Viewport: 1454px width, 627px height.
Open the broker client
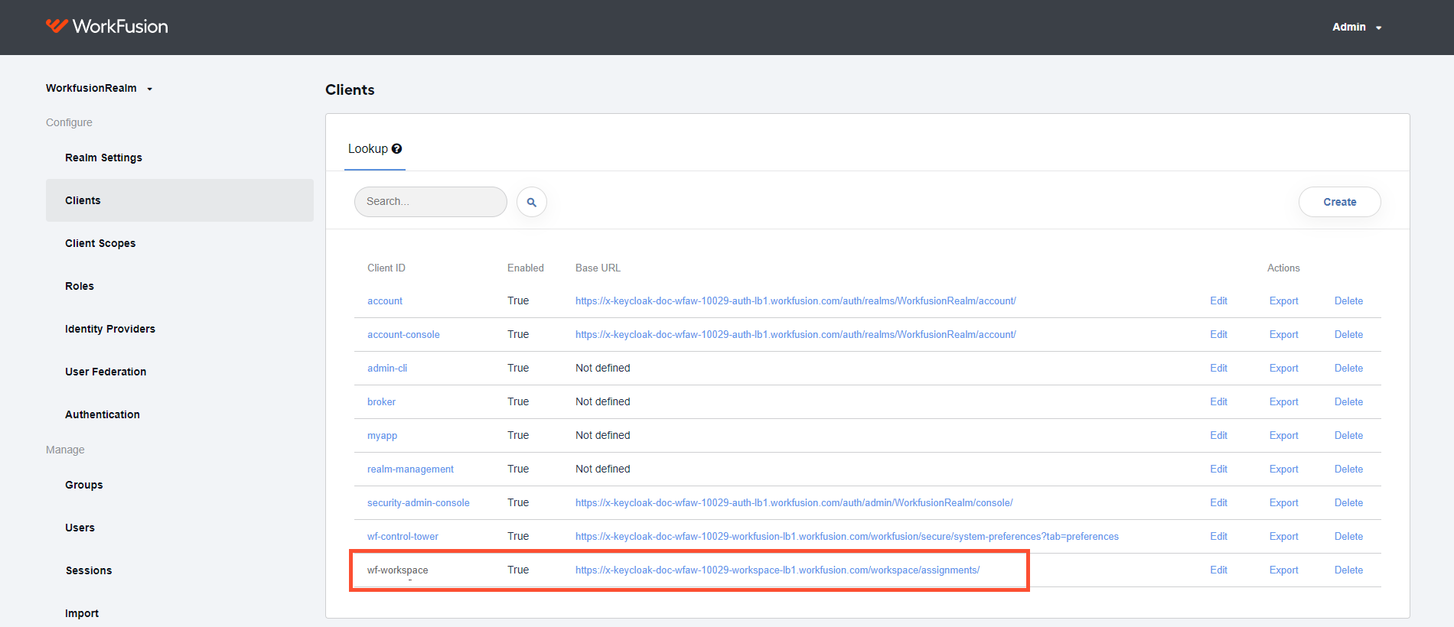point(381,402)
